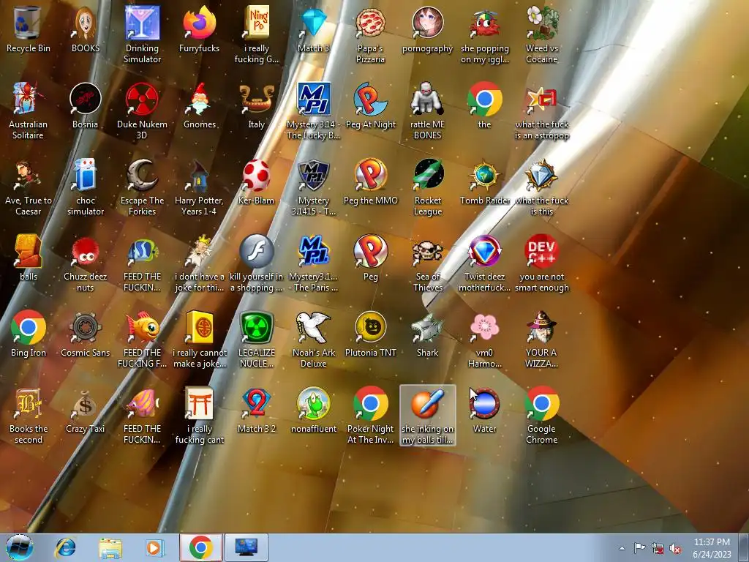Show hidden tray icons arrow
This screenshot has height=562, width=749.
click(622, 548)
